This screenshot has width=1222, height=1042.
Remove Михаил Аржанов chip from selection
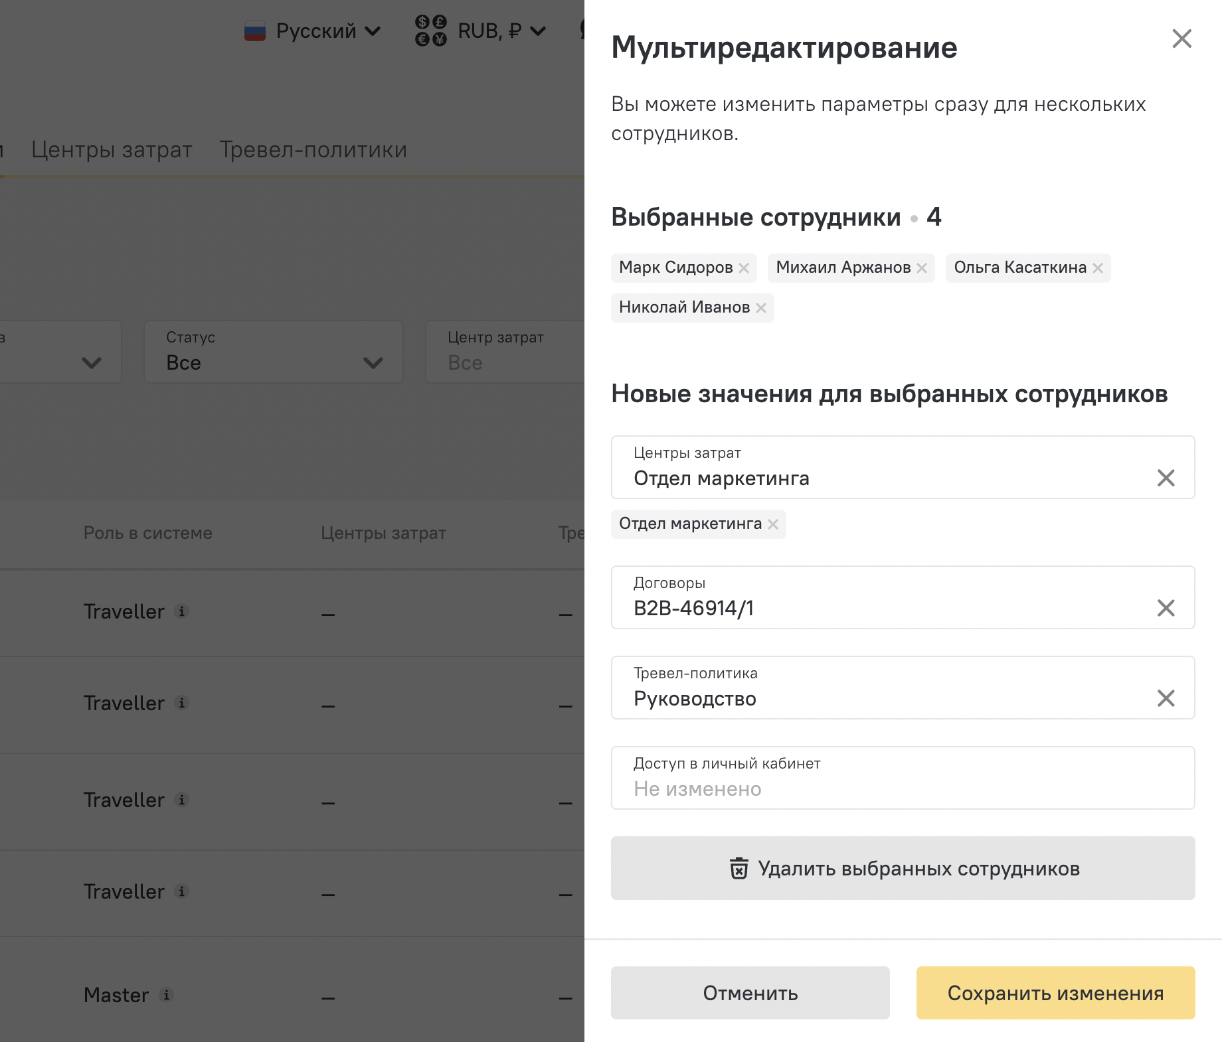[922, 268]
